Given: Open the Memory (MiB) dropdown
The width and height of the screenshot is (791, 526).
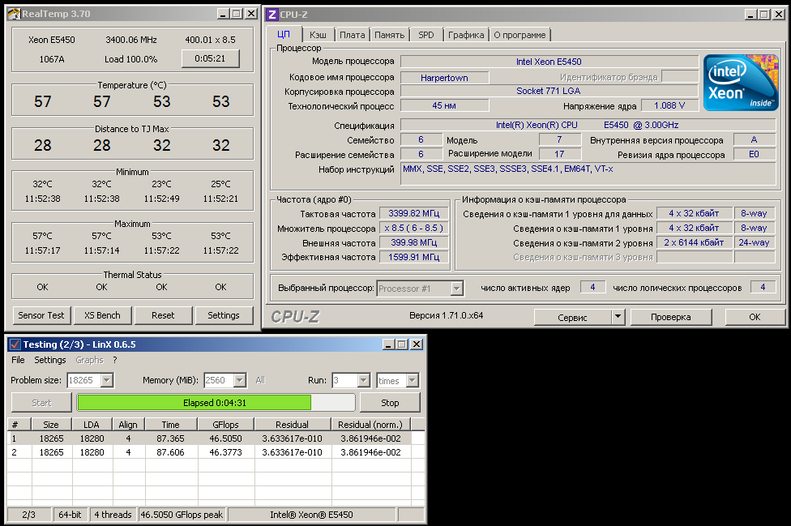Looking at the screenshot, I should [242, 380].
